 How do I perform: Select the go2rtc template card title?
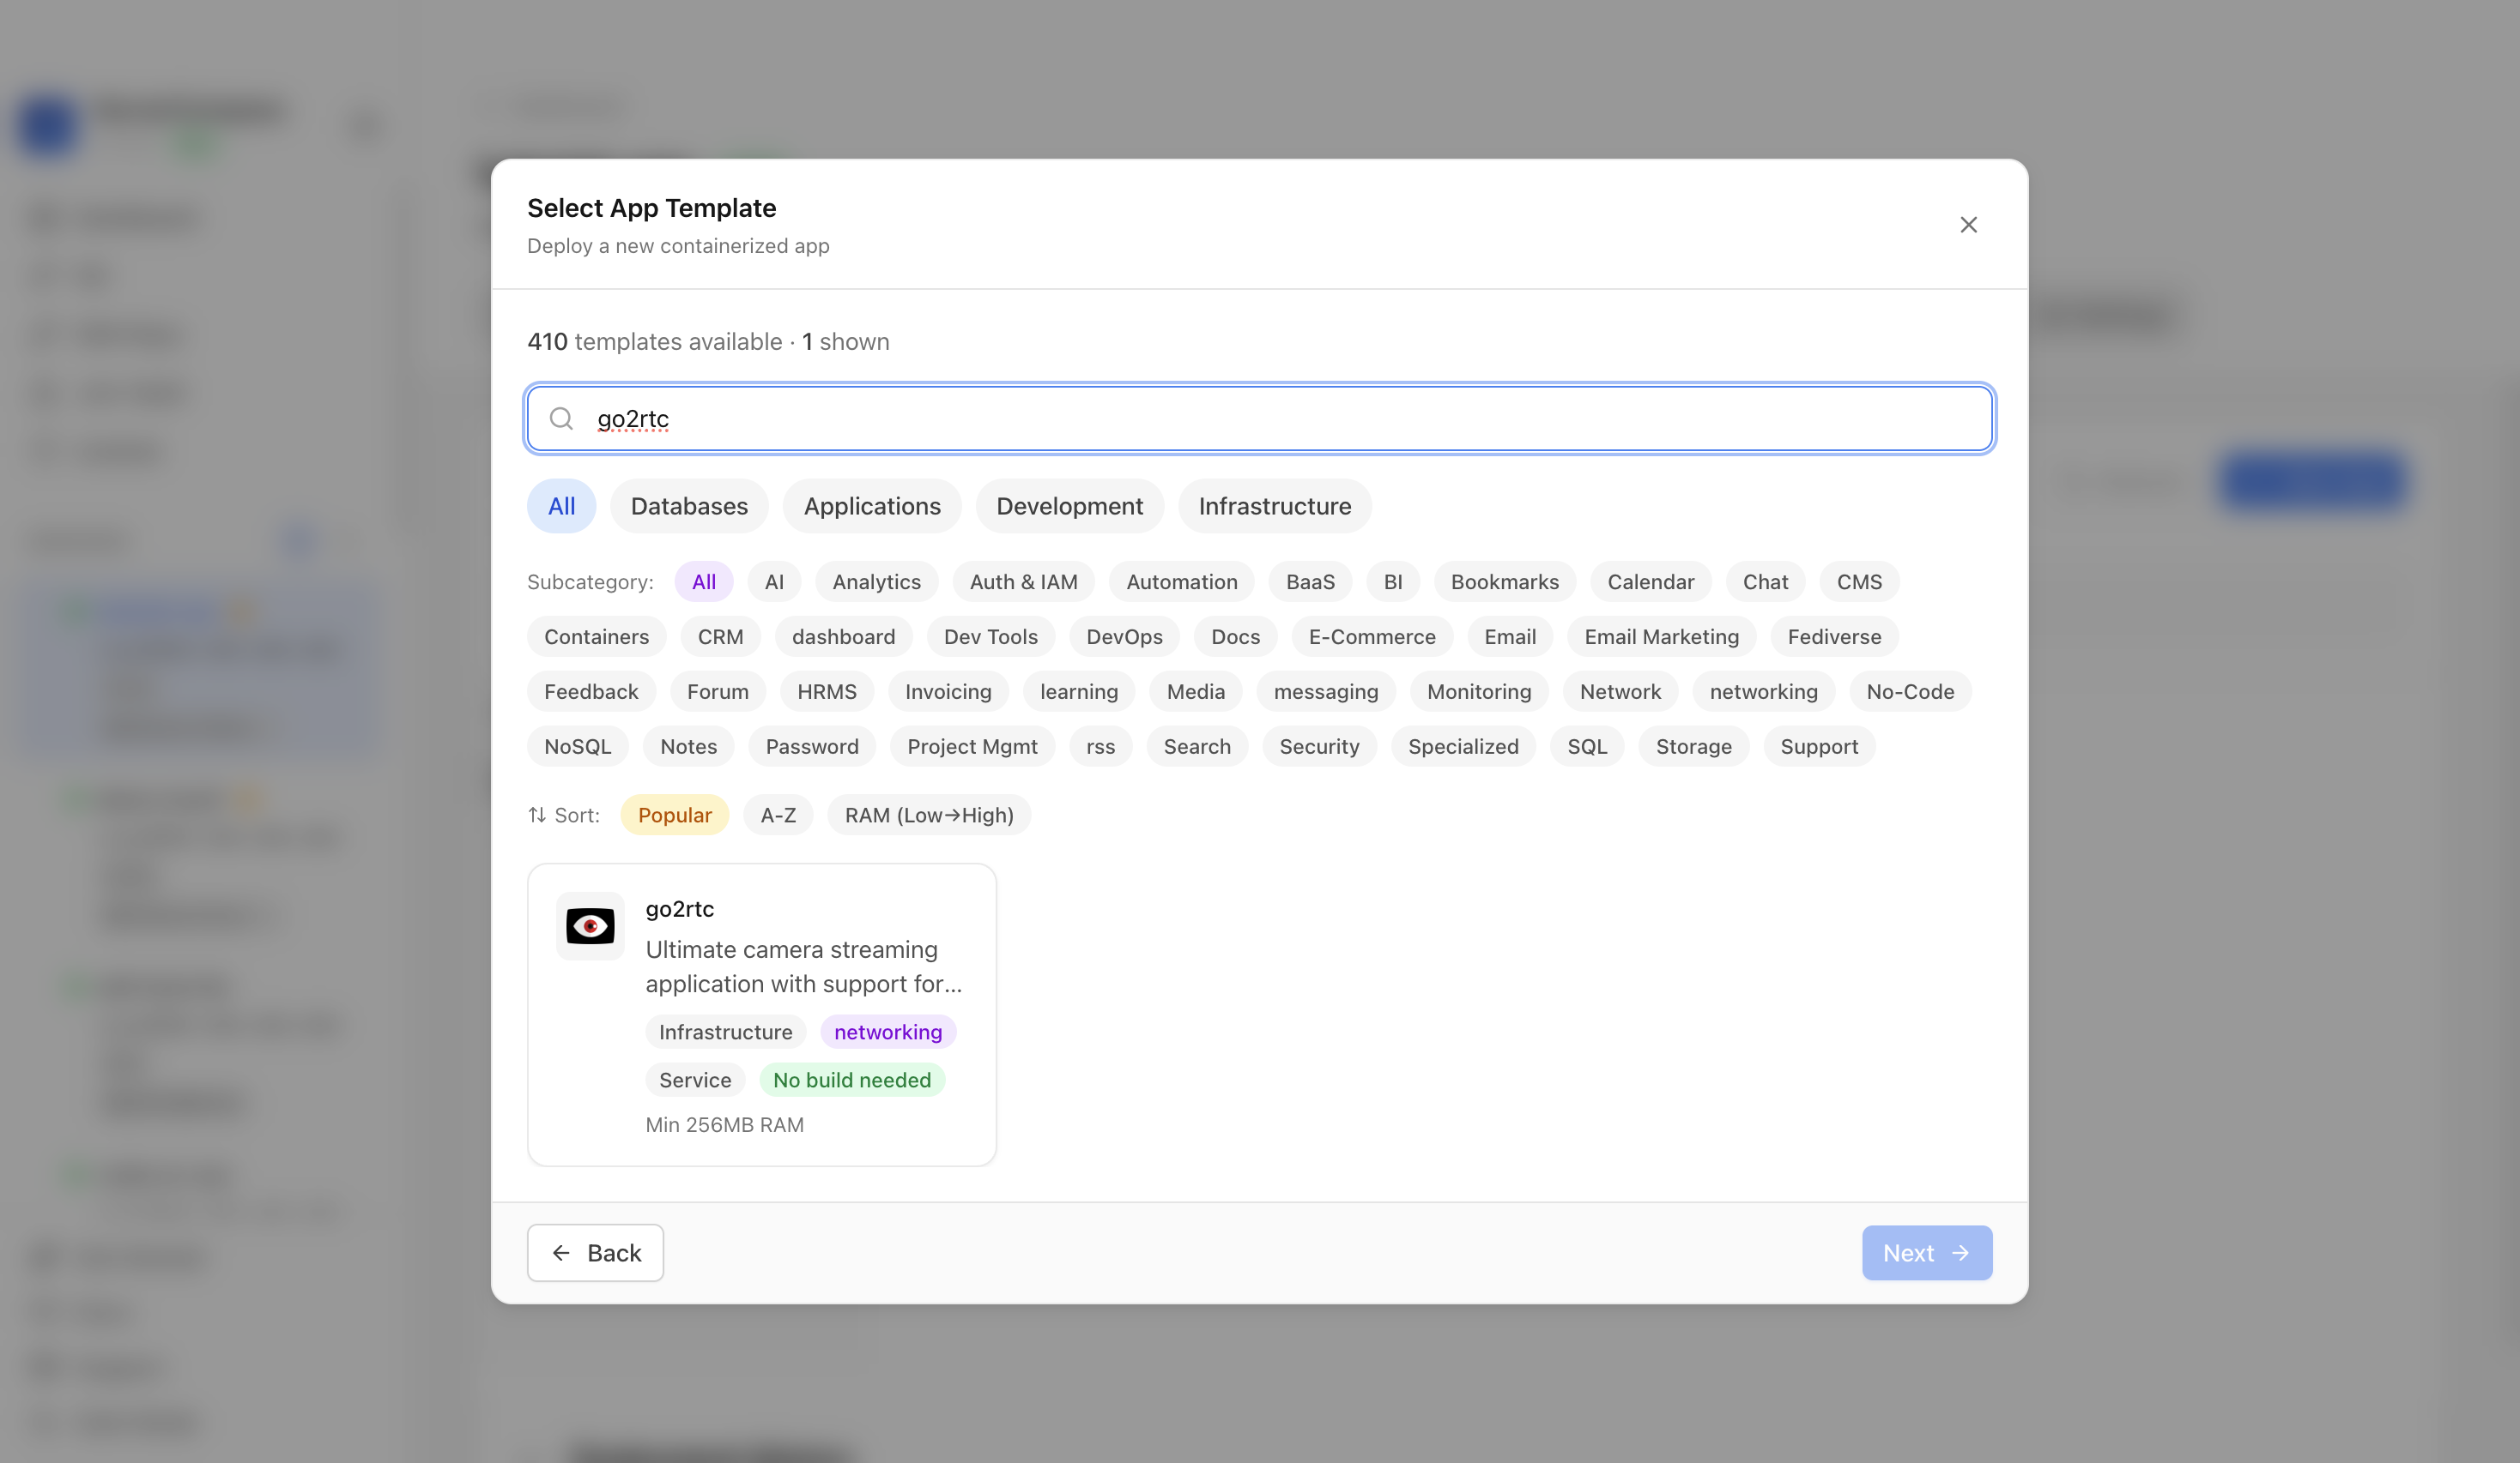pyautogui.click(x=680, y=908)
